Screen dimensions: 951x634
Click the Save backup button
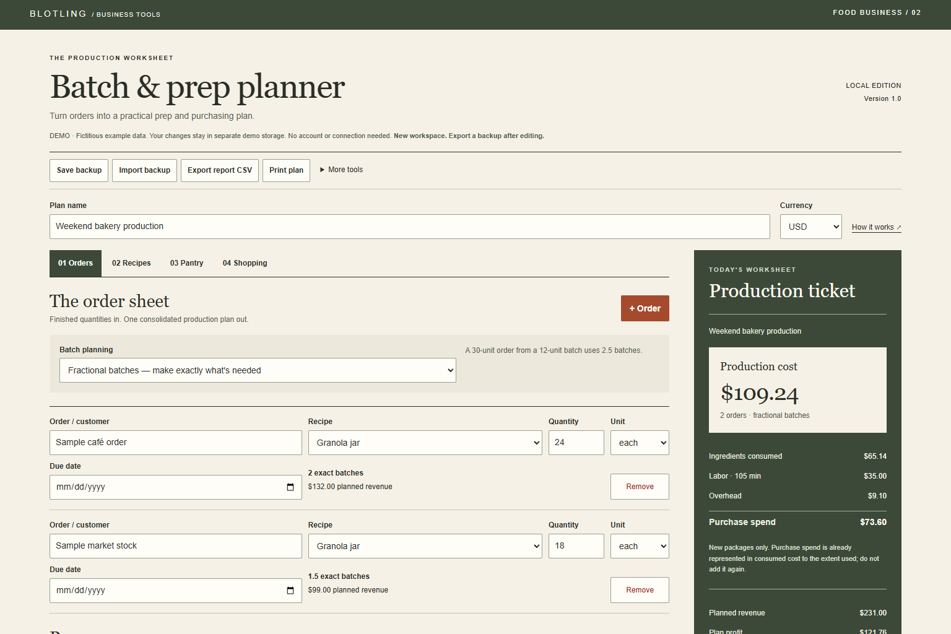(79, 170)
